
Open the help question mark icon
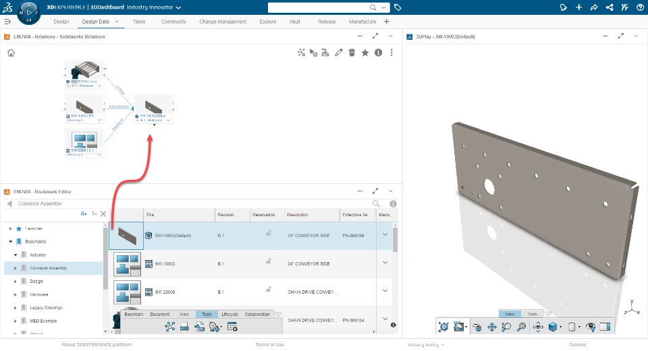pyautogui.click(x=640, y=7)
